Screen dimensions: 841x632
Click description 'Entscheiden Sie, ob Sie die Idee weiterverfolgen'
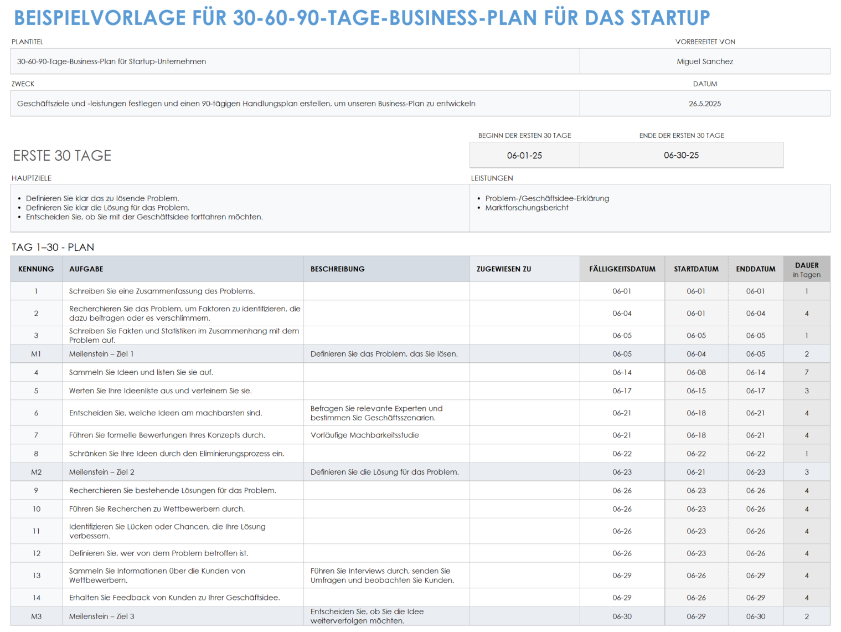386,616
